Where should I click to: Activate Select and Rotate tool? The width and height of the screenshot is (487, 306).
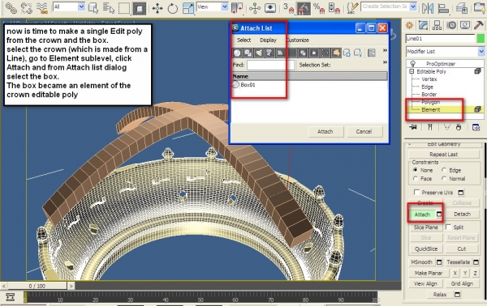pyautogui.click(x=172, y=8)
